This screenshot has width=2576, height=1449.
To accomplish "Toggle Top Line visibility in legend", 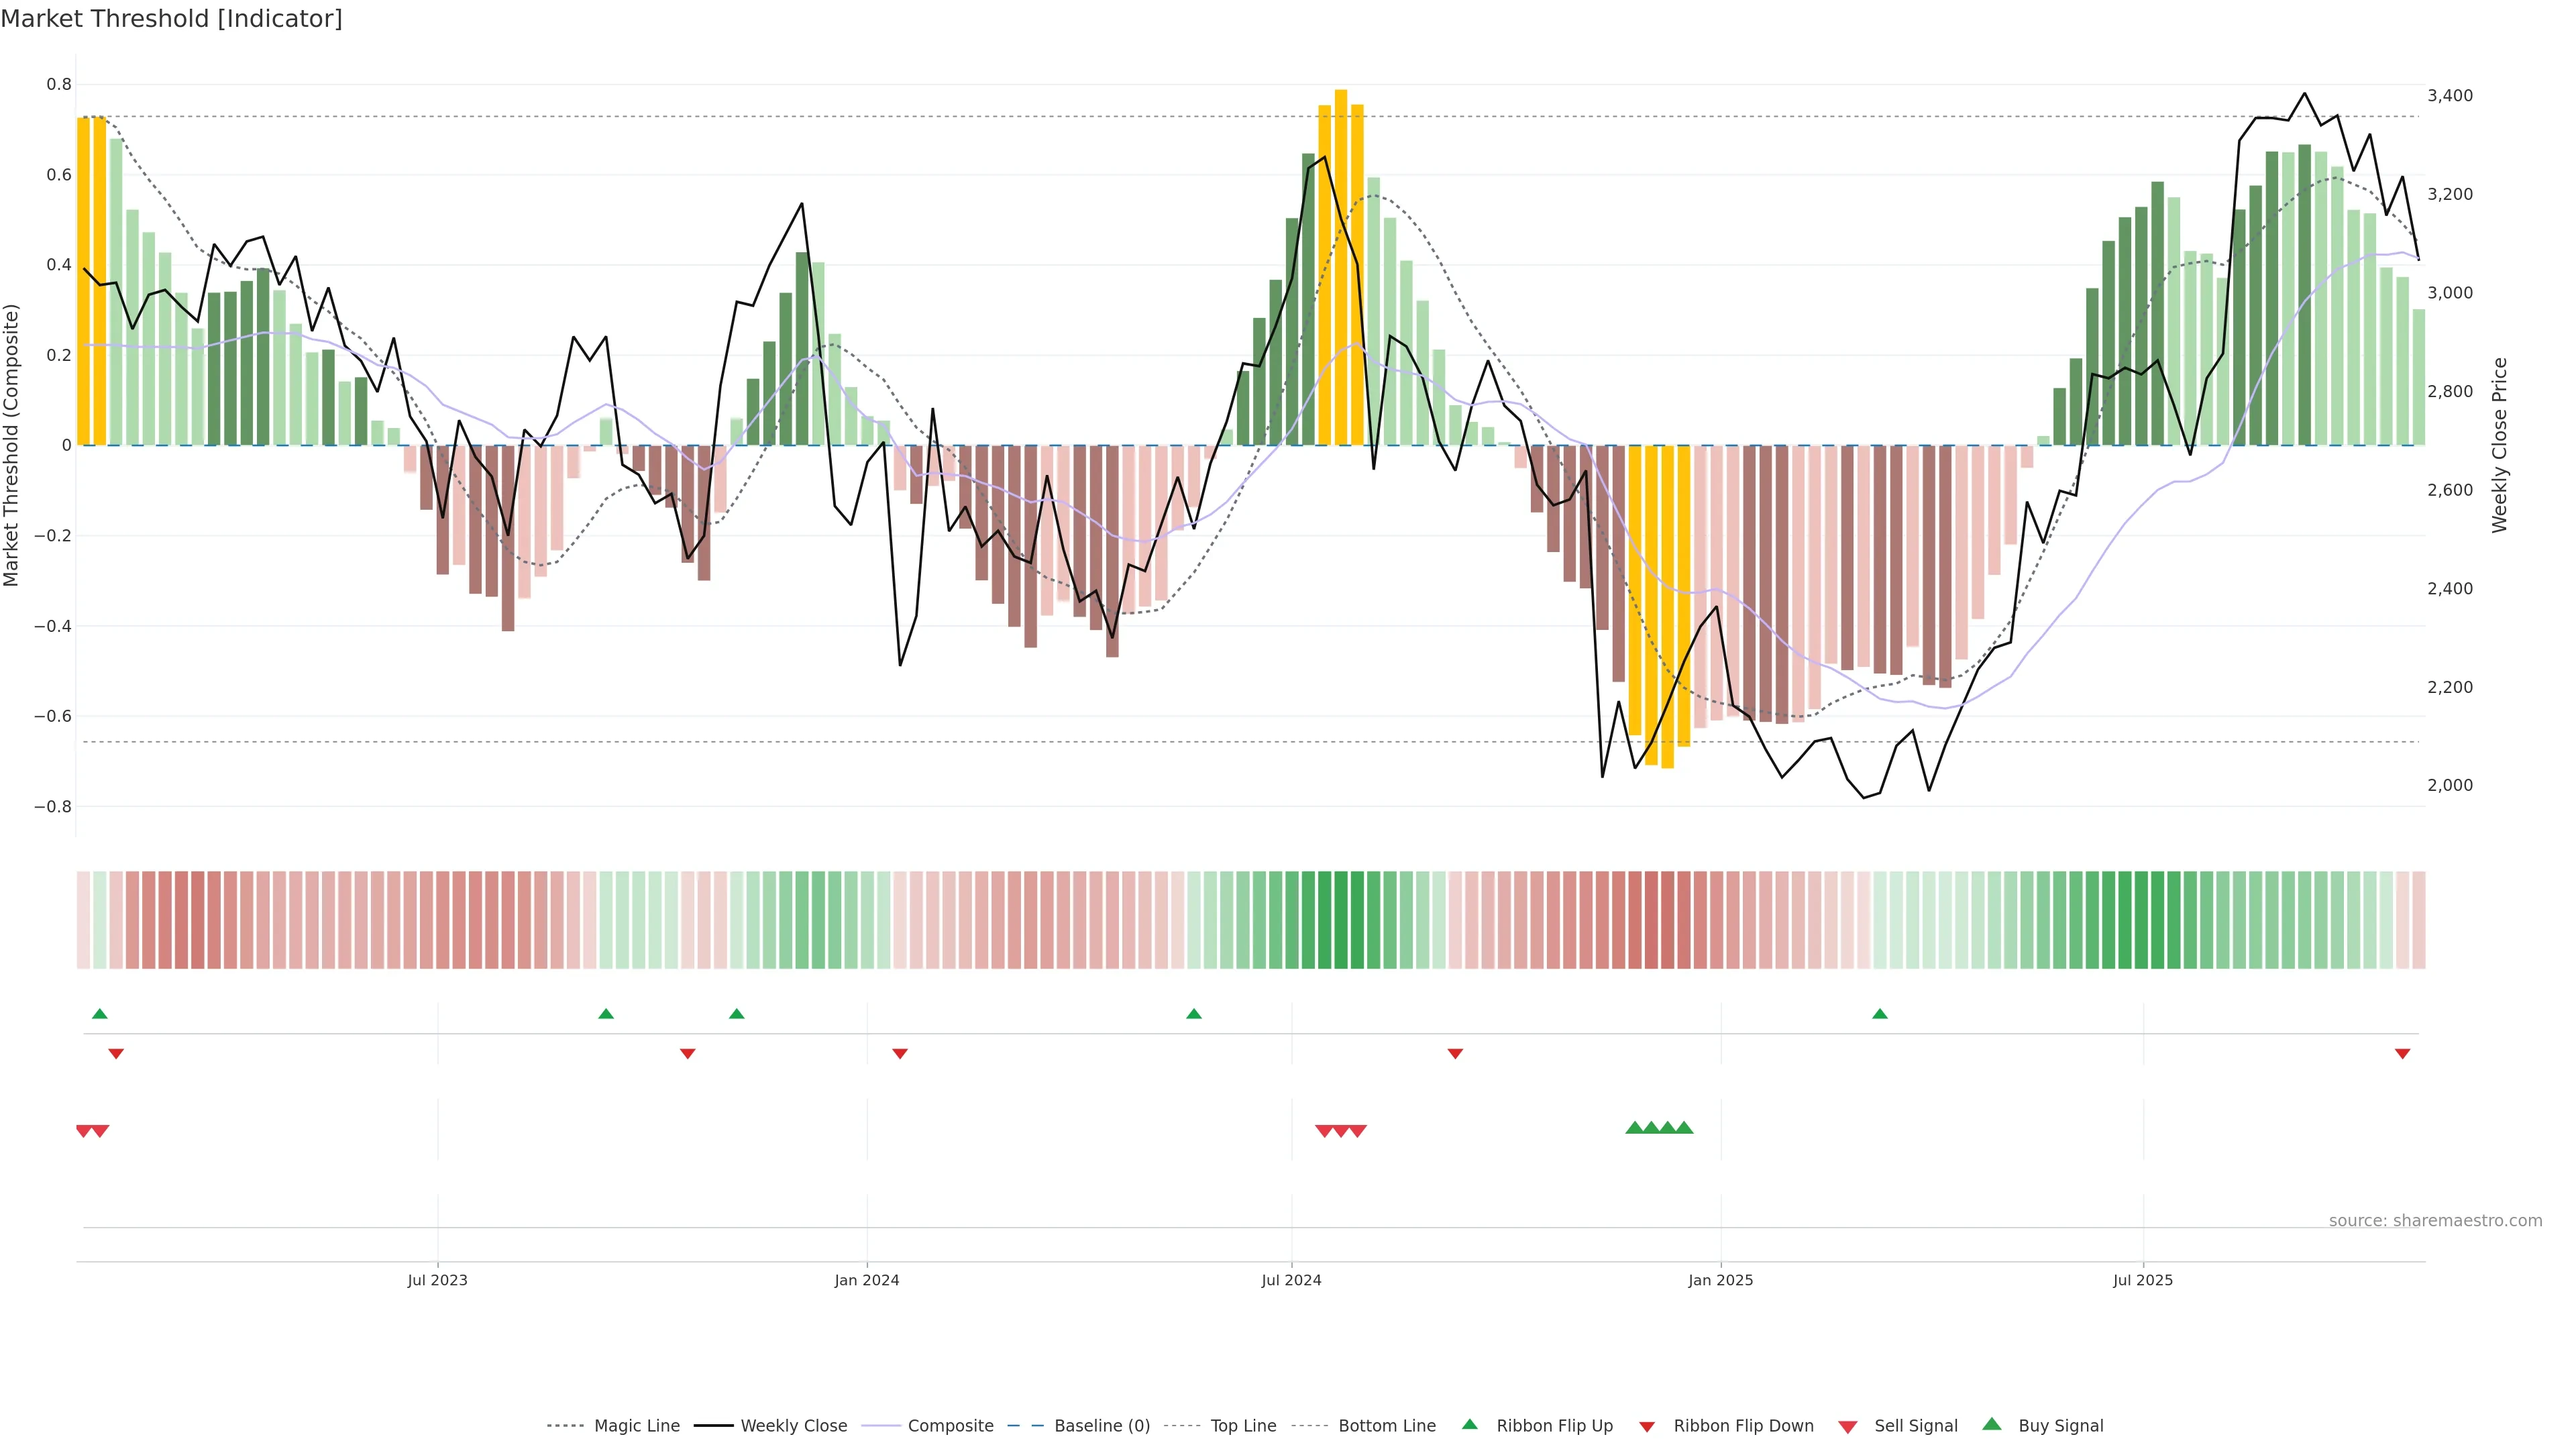I will tap(1243, 1426).
